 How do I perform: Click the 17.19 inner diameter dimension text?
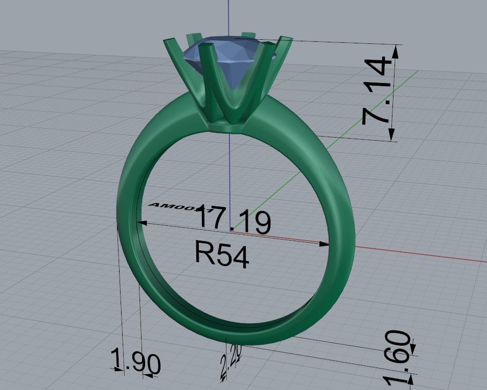point(234,219)
